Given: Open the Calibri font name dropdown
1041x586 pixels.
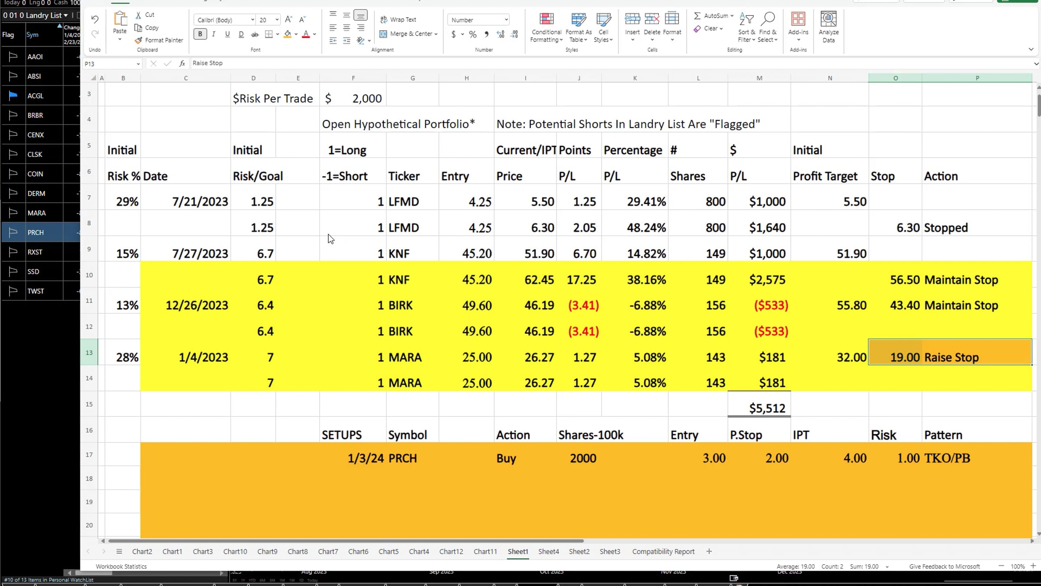Looking at the screenshot, I should pos(252,20).
